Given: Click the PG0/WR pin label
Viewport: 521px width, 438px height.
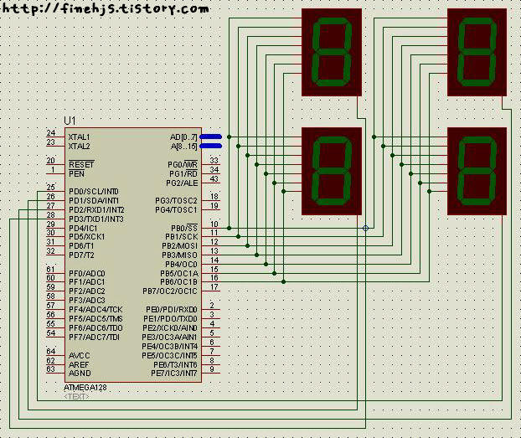Looking at the screenshot, I should point(183,164).
